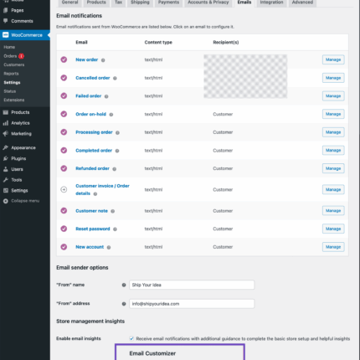The width and height of the screenshot is (360, 360).
Task: Click help tooltip icon beside Cancelled order
Action: pyautogui.click(x=115, y=78)
